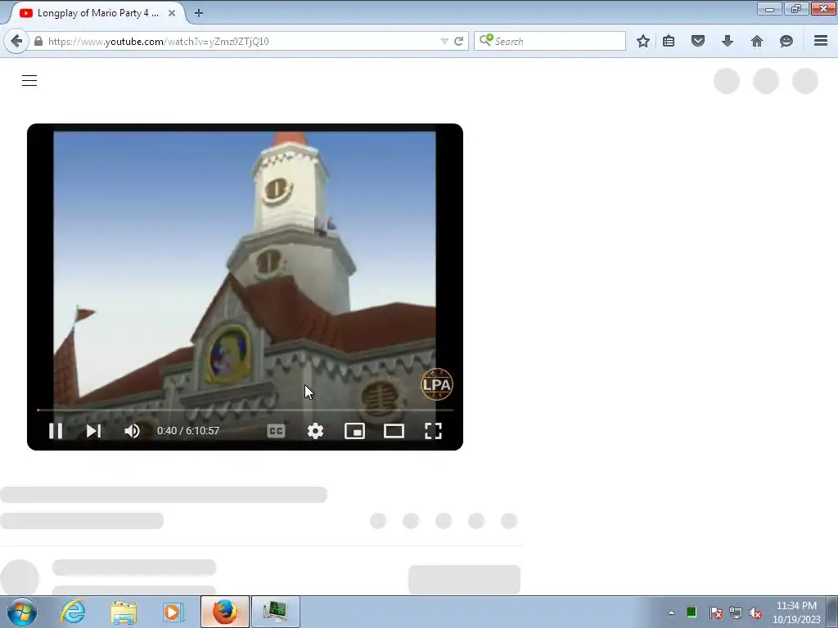Open Hello chat smiley icon
The image size is (838, 628).
pyautogui.click(x=786, y=41)
